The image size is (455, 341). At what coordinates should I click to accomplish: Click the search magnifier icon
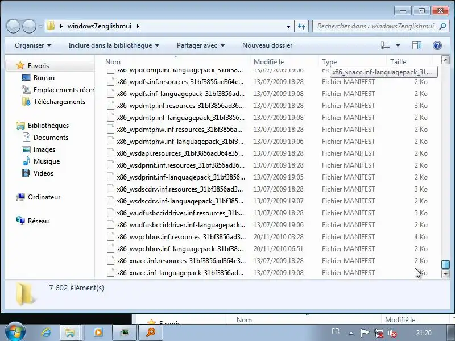click(x=442, y=26)
